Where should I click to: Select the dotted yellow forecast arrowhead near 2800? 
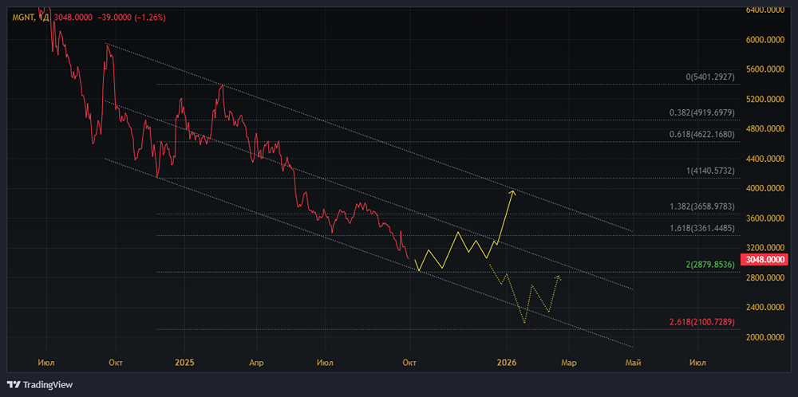pyautogui.click(x=559, y=277)
